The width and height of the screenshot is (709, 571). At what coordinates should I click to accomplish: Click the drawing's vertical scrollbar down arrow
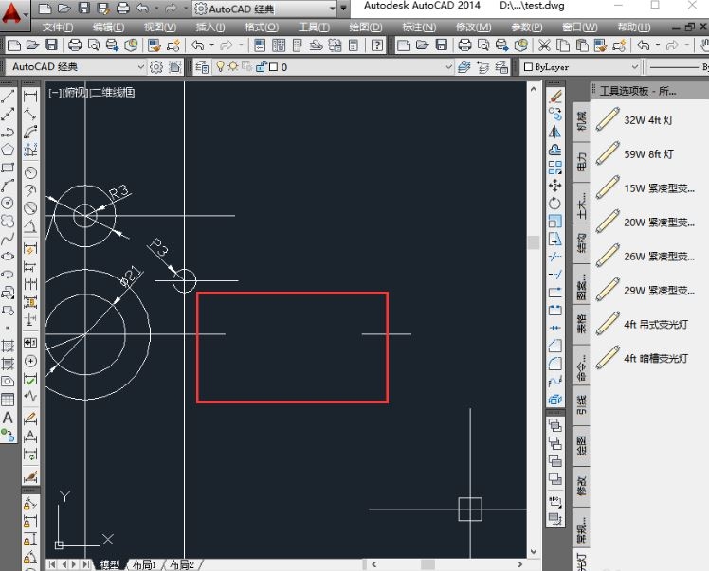click(534, 551)
